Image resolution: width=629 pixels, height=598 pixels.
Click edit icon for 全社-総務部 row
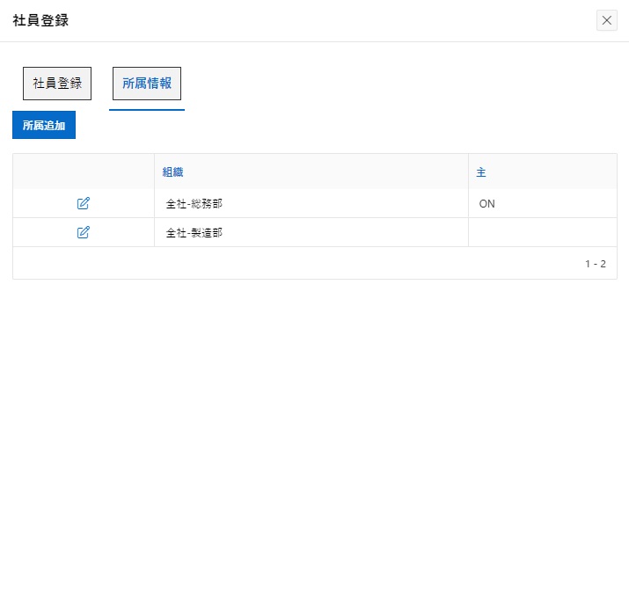click(x=83, y=203)
